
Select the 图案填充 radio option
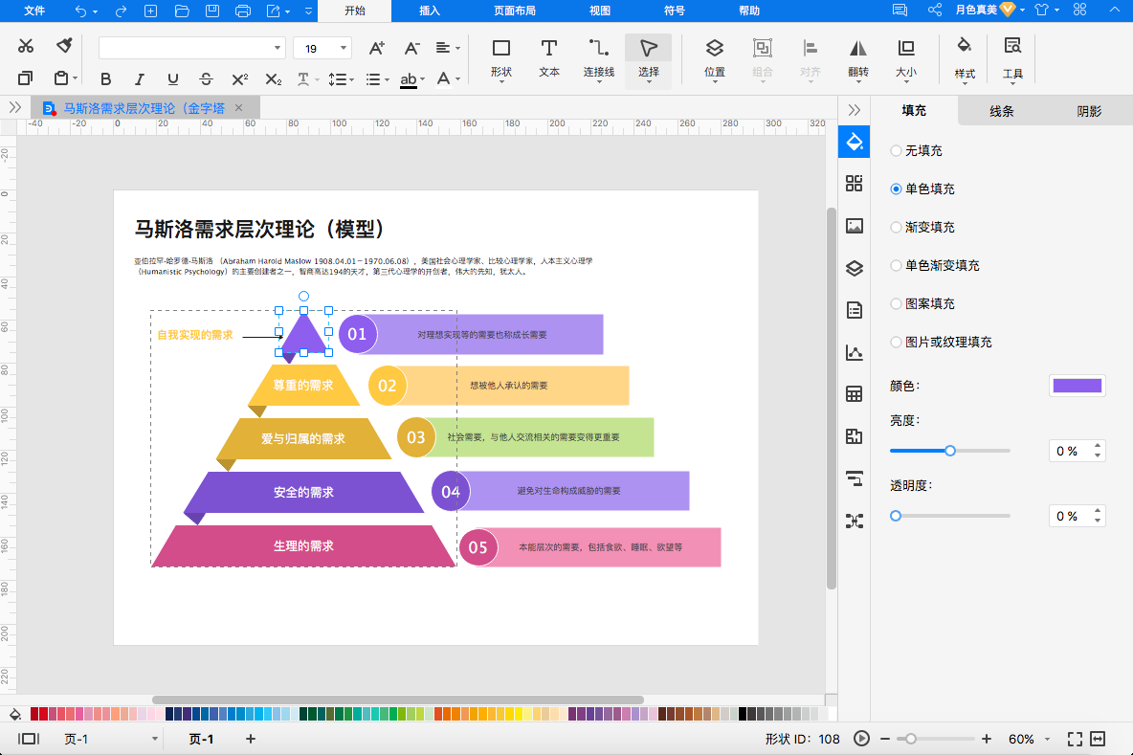coord(896,304)
